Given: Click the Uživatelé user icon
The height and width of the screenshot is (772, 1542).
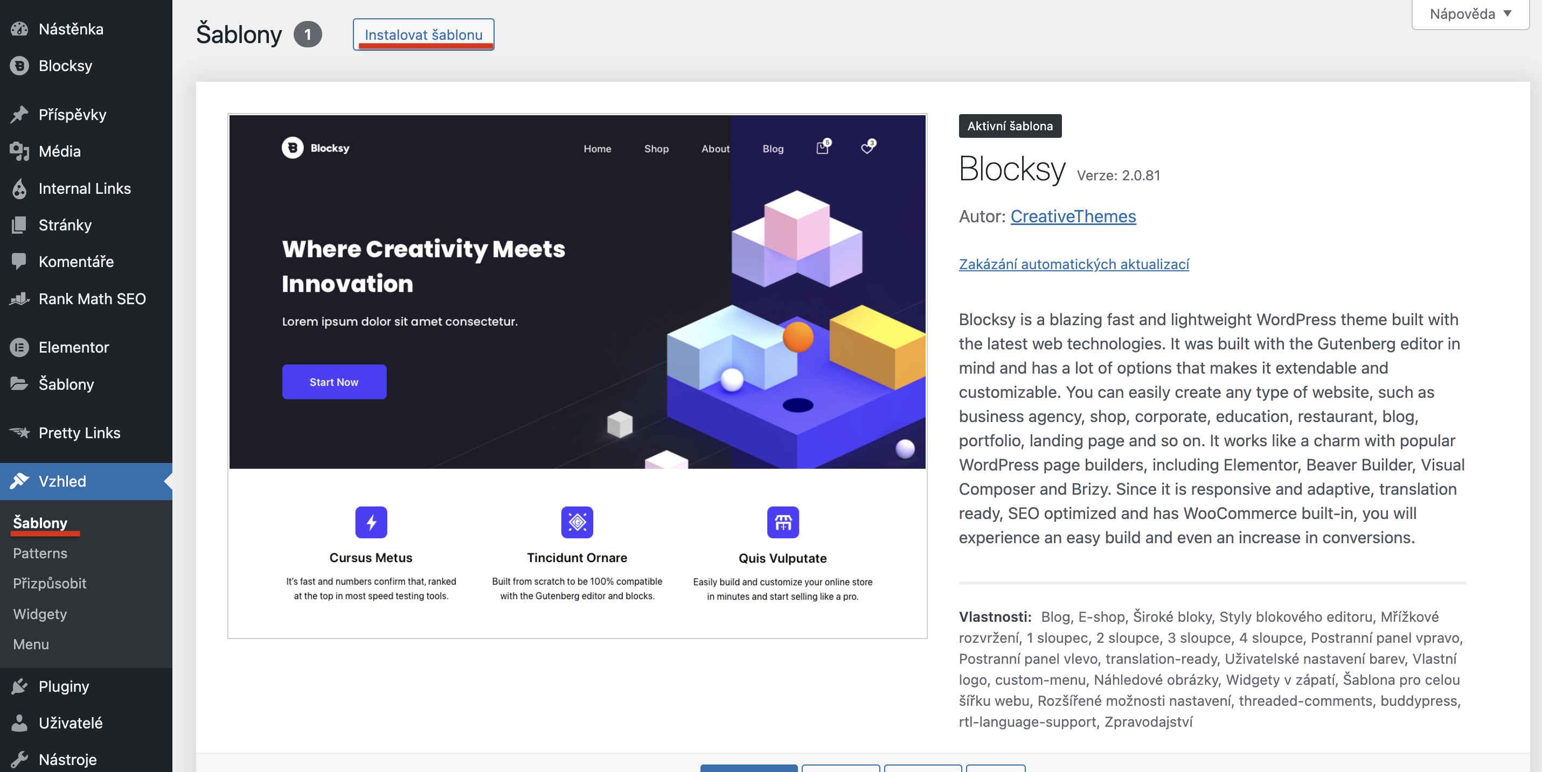Looking at the screenshot, I should tap(19, 723).
